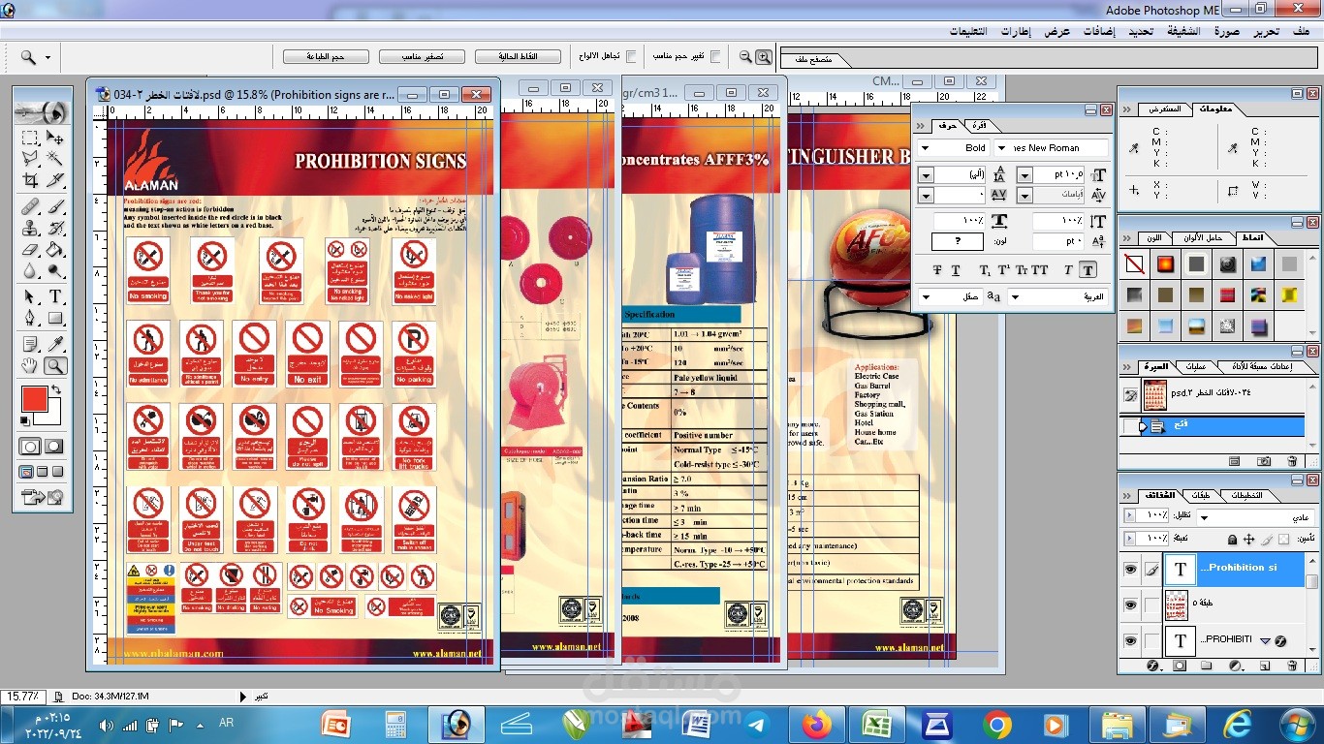This screenshot has height=744, width=1324.
Task: Select the Healing Brush tool
Action: (30, 204)
